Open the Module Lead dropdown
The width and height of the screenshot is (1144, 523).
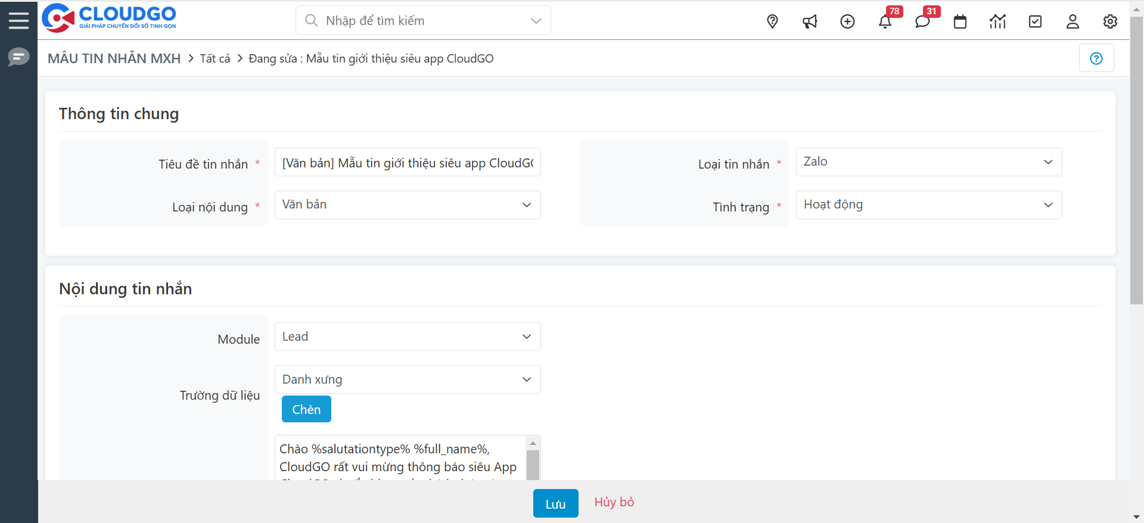coord(408,337)
